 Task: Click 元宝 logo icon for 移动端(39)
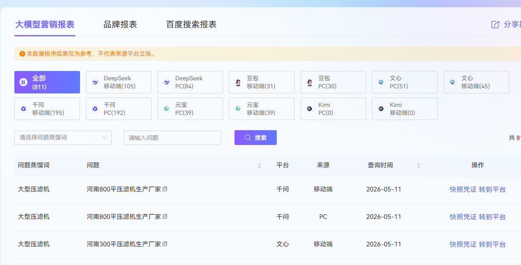coord(238,109)
